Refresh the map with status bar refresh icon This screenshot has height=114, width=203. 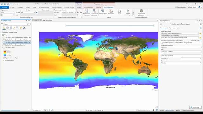[157, 110]
